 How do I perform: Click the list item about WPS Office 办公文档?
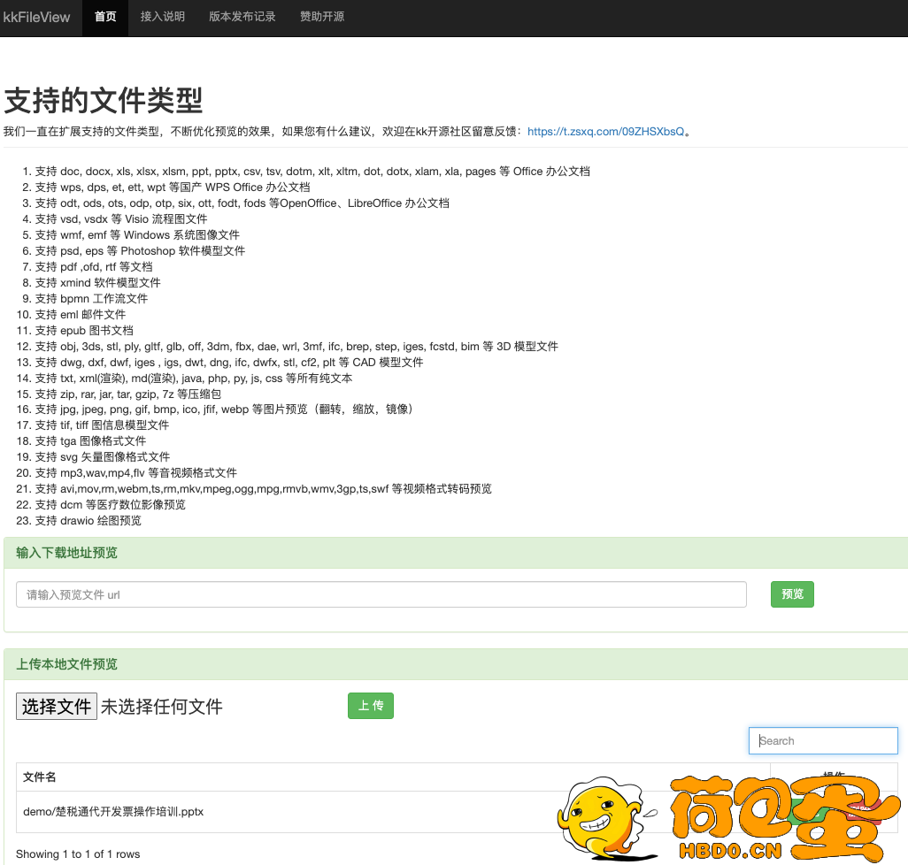coord(173,187)
